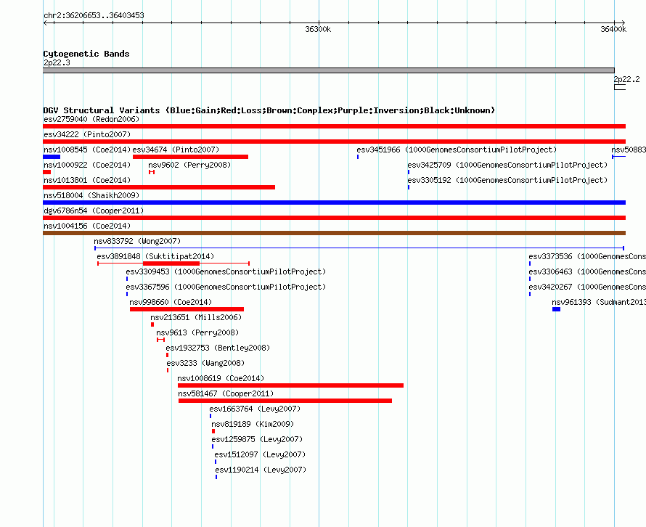Select the red loss bar of nsv1008619

pyautogui.click(x=290, y=385)
